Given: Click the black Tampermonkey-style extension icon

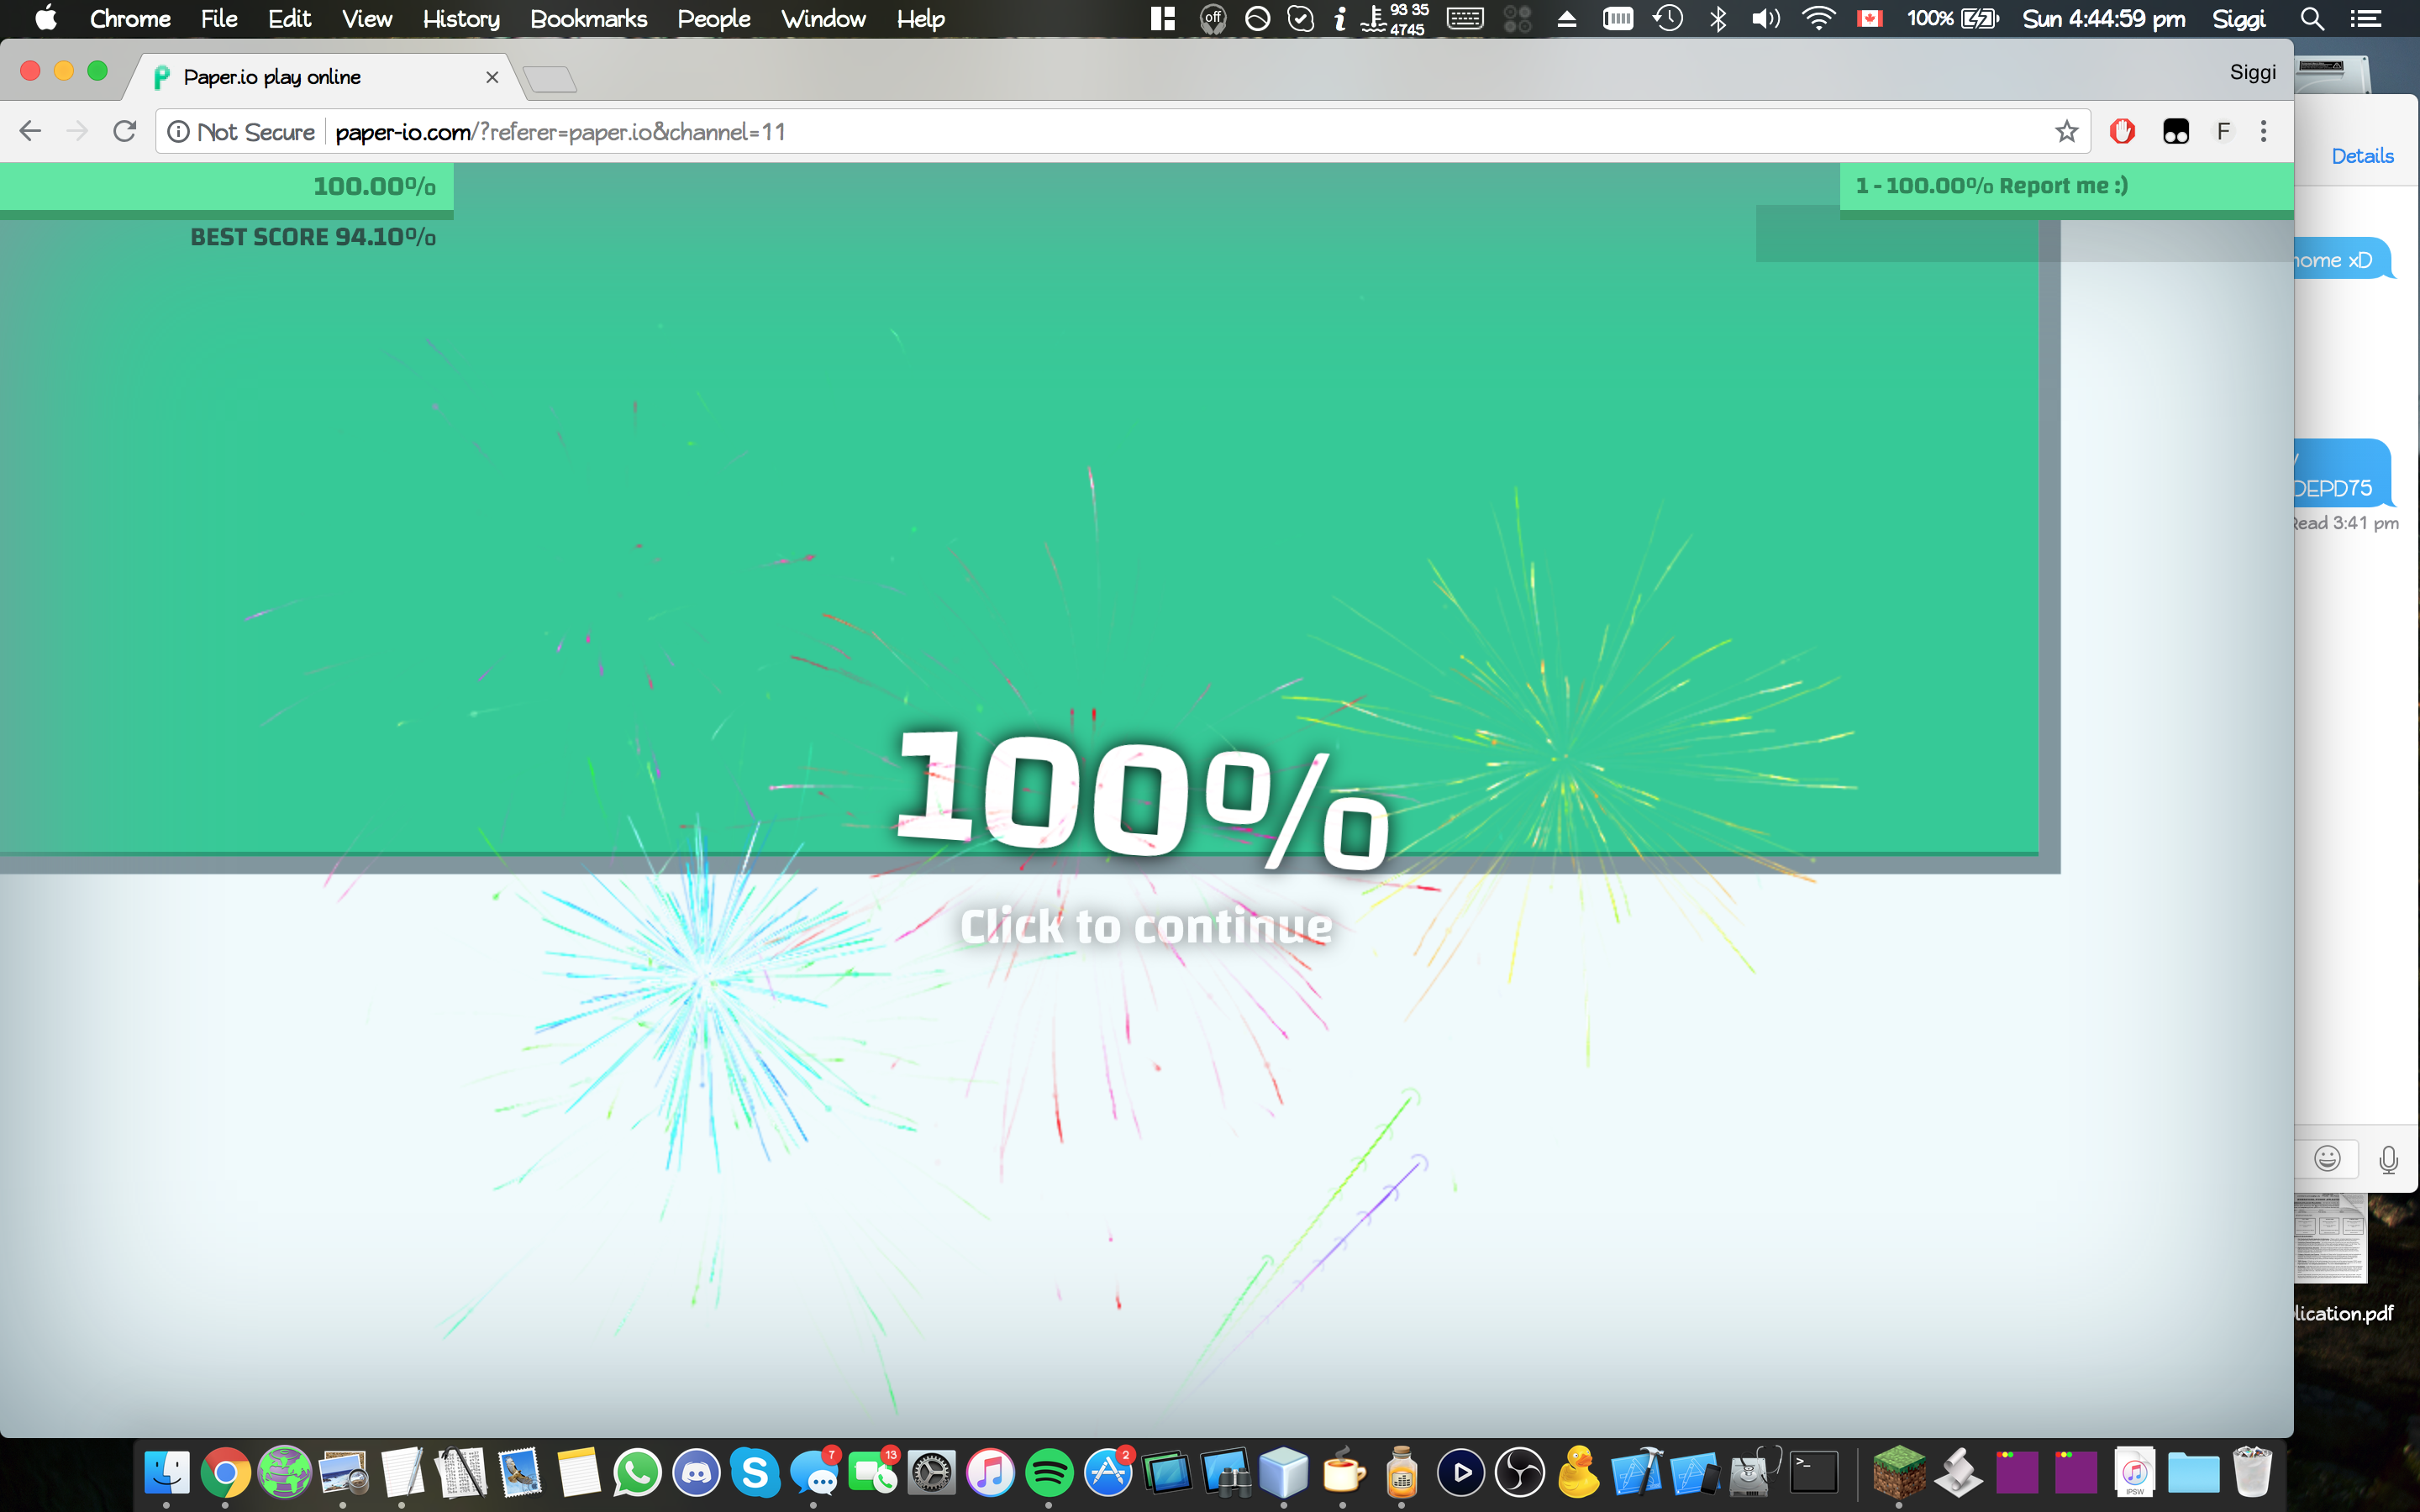Looking at the screenshot, I should 2176,131.
